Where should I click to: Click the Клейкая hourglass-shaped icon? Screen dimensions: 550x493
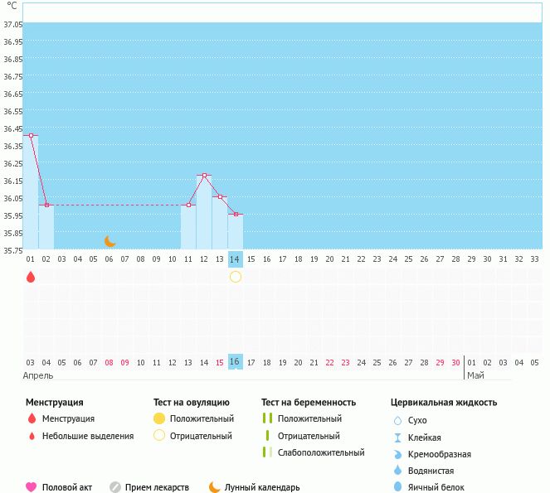tap(397, 437)
